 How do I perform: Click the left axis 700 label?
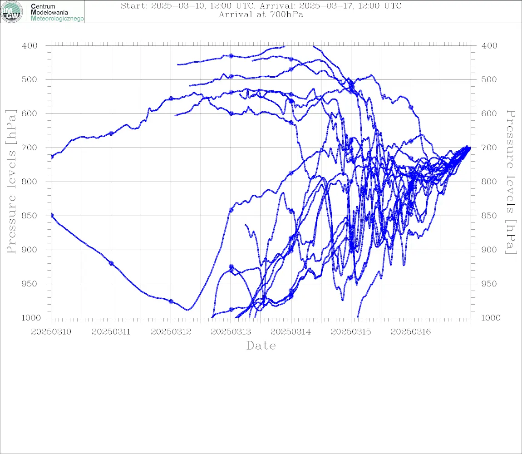[x=30, y=148]
